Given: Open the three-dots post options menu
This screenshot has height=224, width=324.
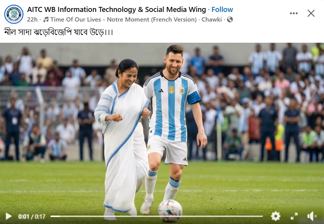Looking at the screenshot, I should click(x=294, y=13).
